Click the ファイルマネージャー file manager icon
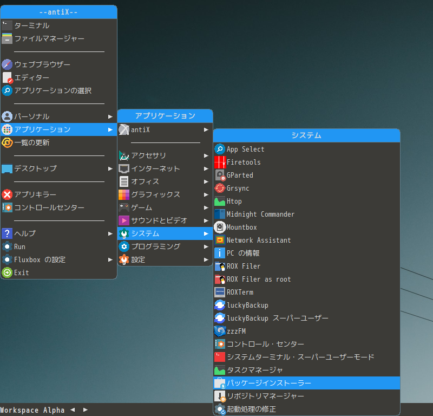Screen dimensions: 433x416 click(x=7, y=38)
